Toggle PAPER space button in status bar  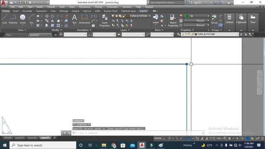(158, 138)
